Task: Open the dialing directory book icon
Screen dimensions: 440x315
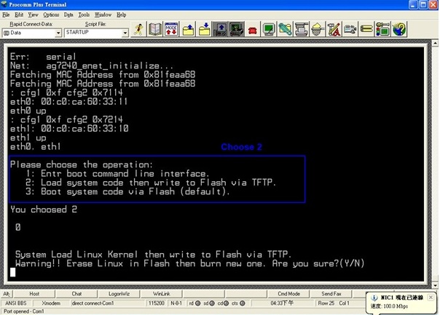Action: (x=155, y=29)
